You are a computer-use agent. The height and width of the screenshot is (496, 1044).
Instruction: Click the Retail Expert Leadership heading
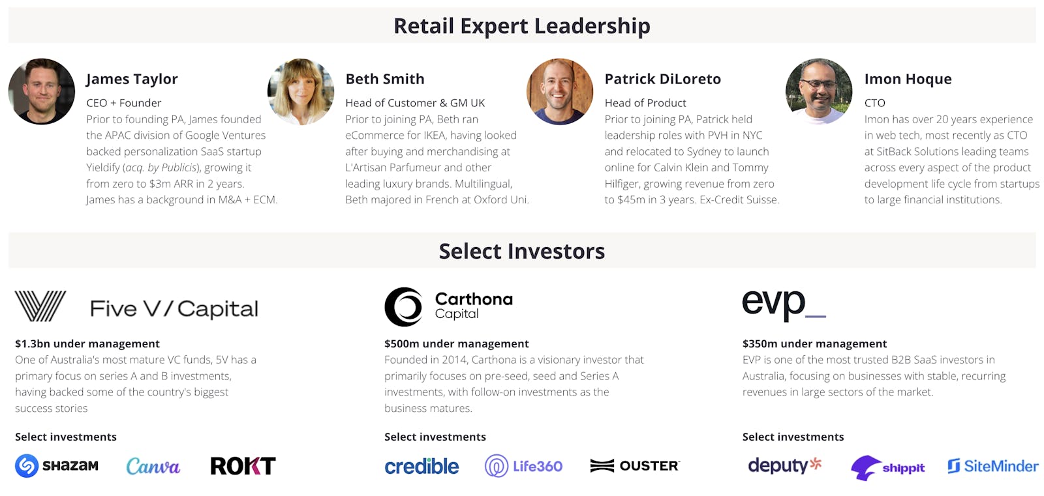tap(522, 26)
